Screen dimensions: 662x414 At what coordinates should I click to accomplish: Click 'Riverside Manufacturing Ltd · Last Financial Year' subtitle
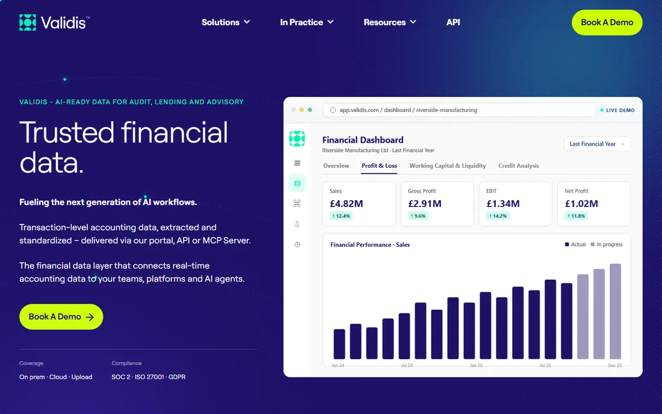point(379,150)
